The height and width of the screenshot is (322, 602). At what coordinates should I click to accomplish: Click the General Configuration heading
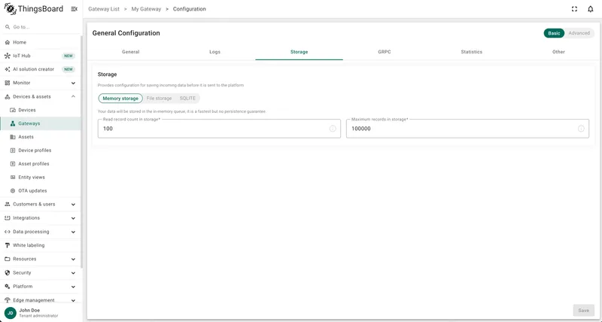[126, 33]
